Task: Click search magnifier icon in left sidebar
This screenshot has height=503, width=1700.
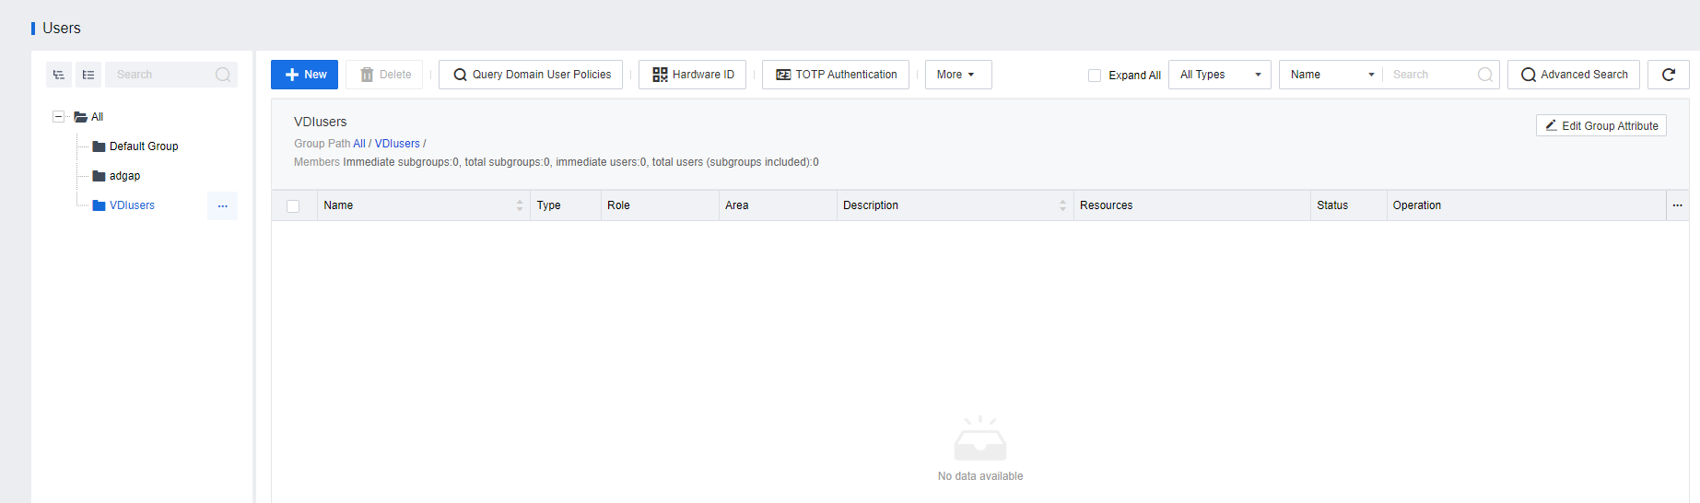Action: tap(223, 75)
